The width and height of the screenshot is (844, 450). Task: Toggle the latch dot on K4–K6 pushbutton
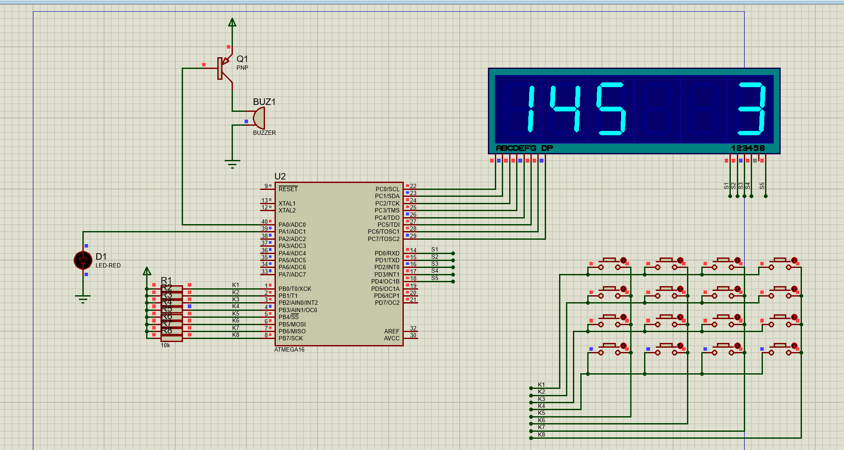point(680,346)
